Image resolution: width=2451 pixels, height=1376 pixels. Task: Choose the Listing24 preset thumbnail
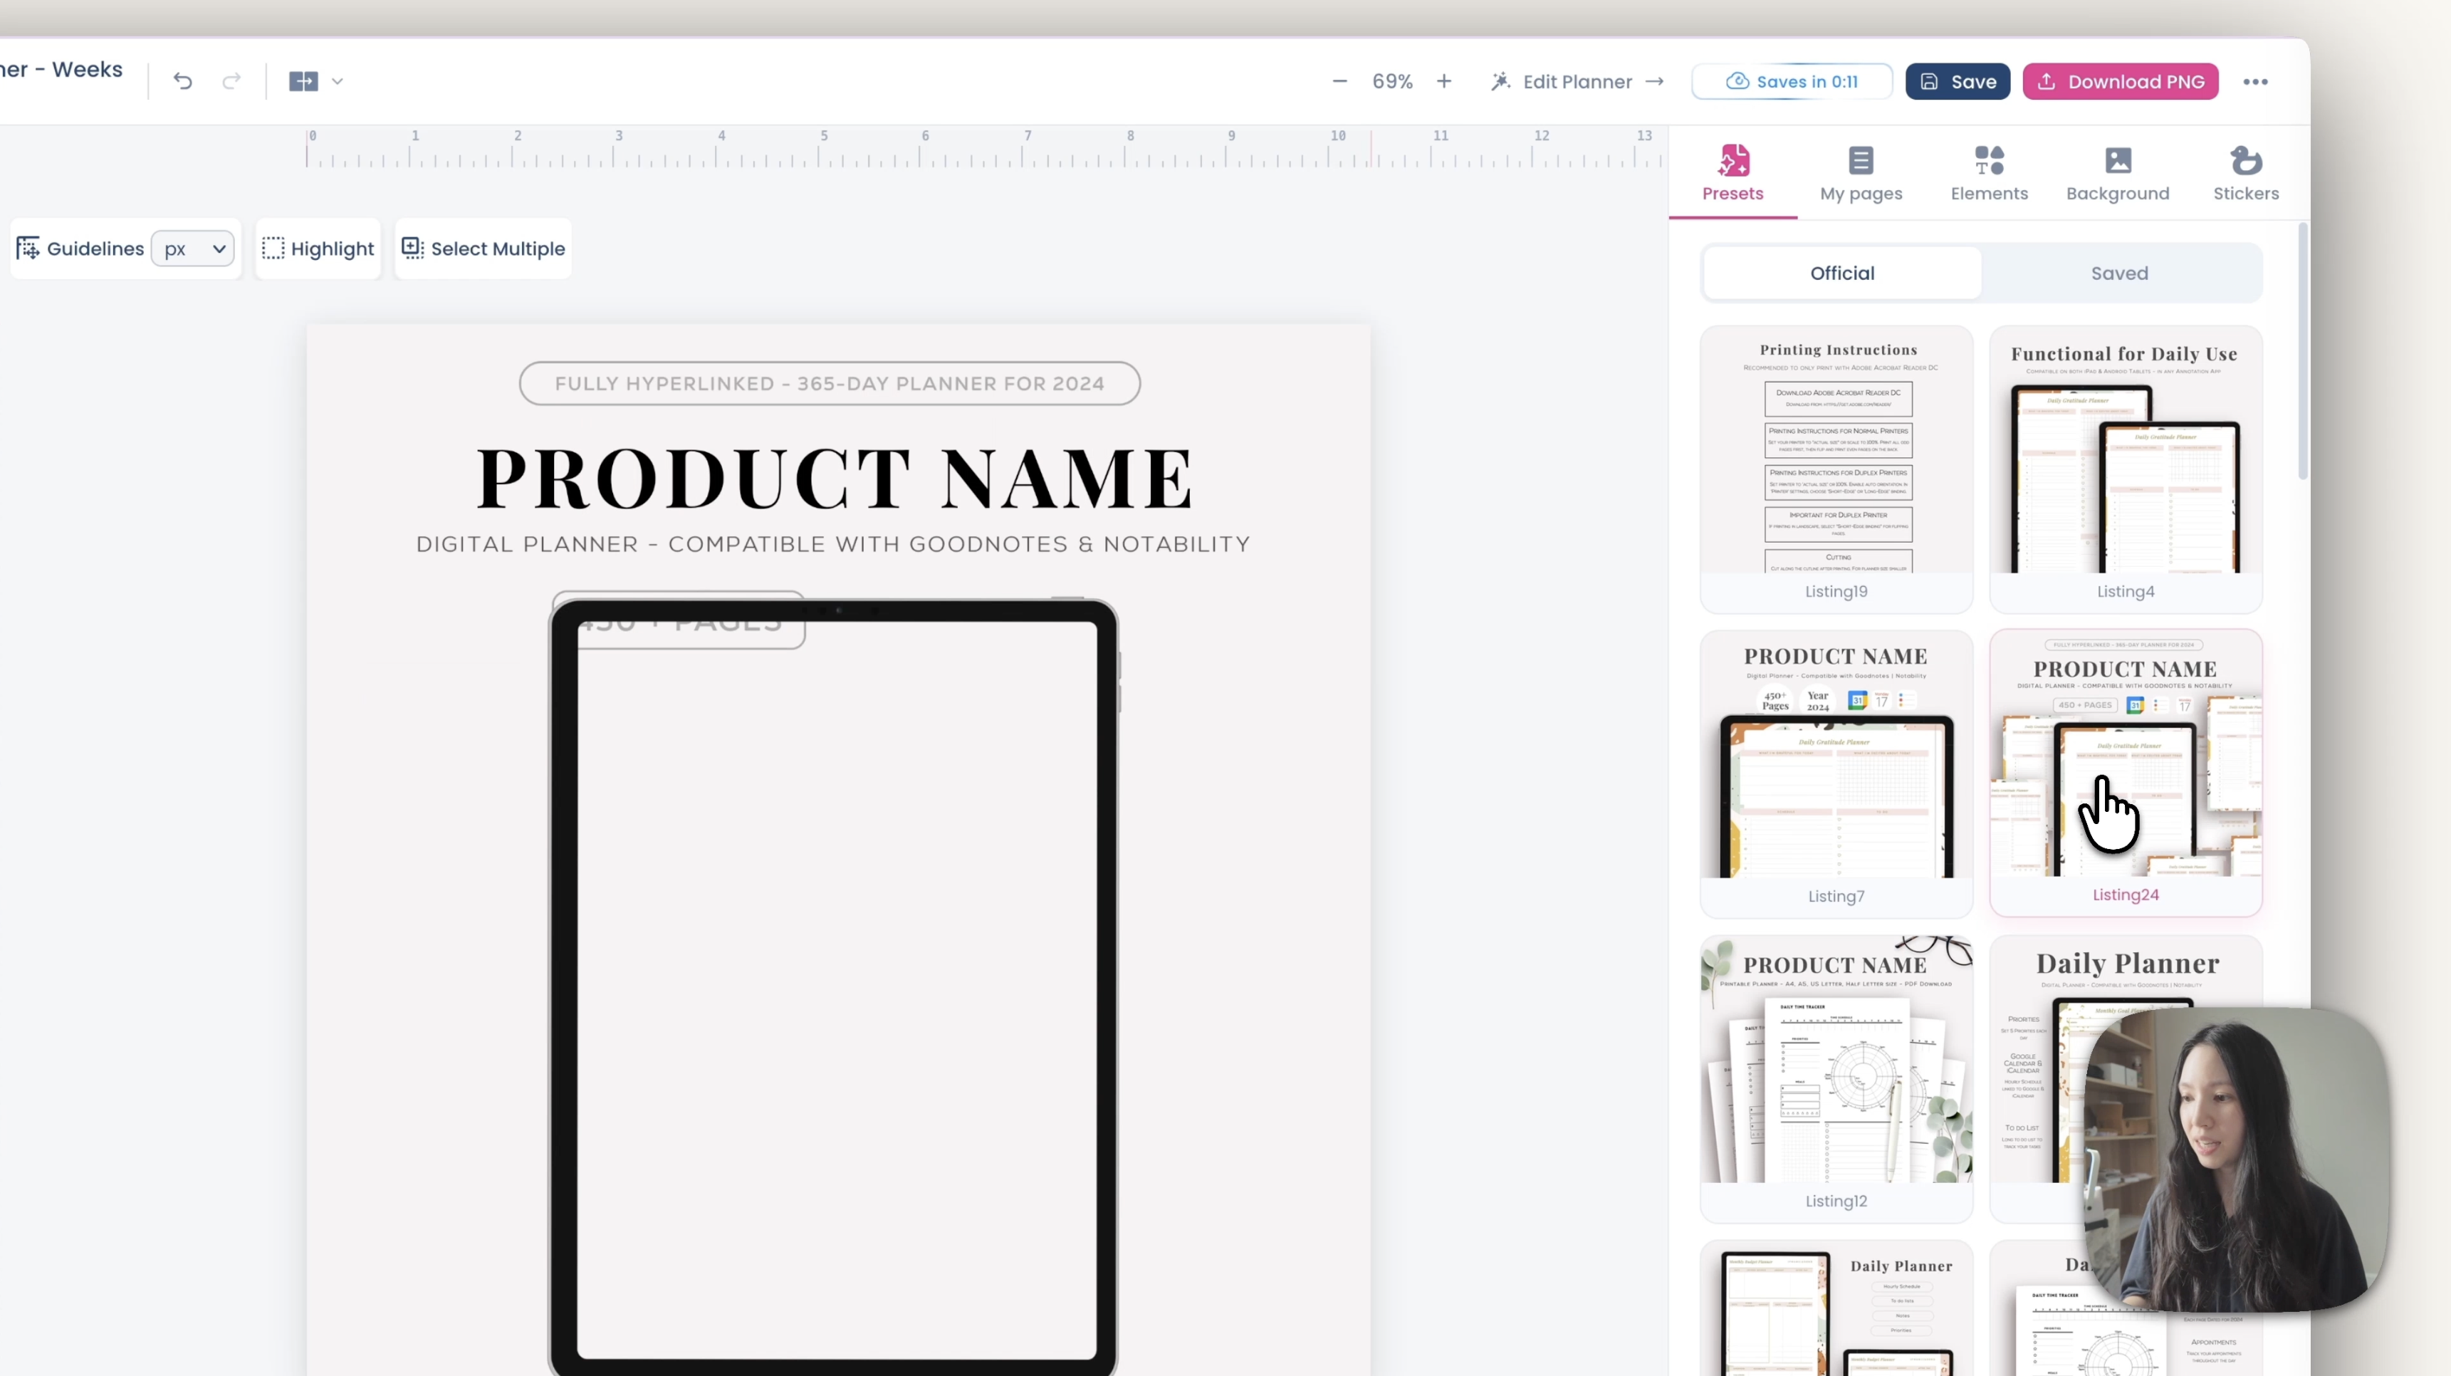tap(2126, 773)
